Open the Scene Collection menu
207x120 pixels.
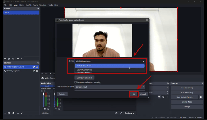tap(40, 5)
